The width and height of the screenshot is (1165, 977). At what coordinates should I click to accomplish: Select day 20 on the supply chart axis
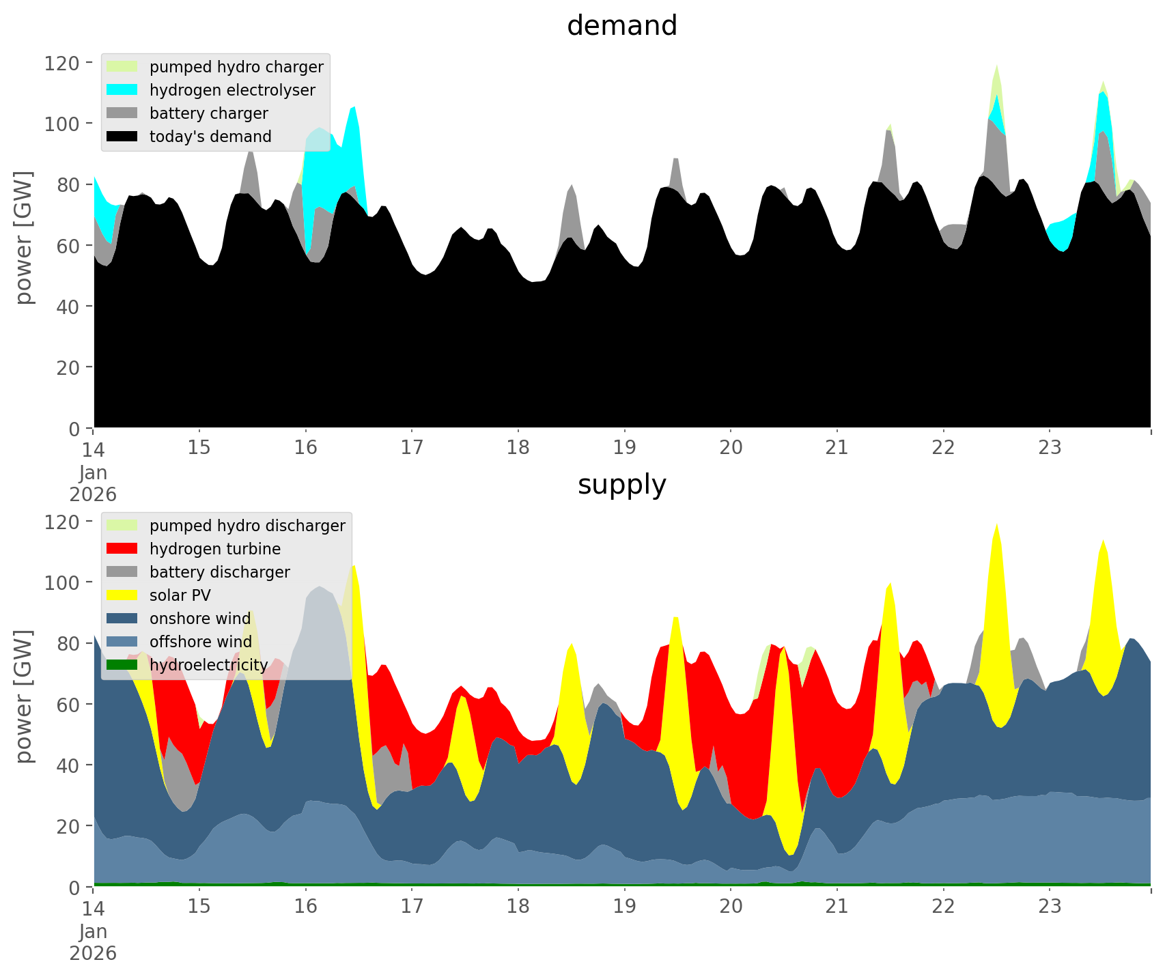[x=731, y=907]
